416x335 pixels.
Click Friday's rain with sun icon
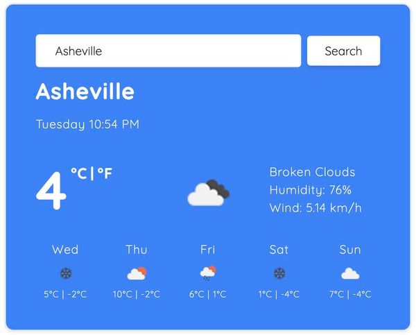[208, 273]
